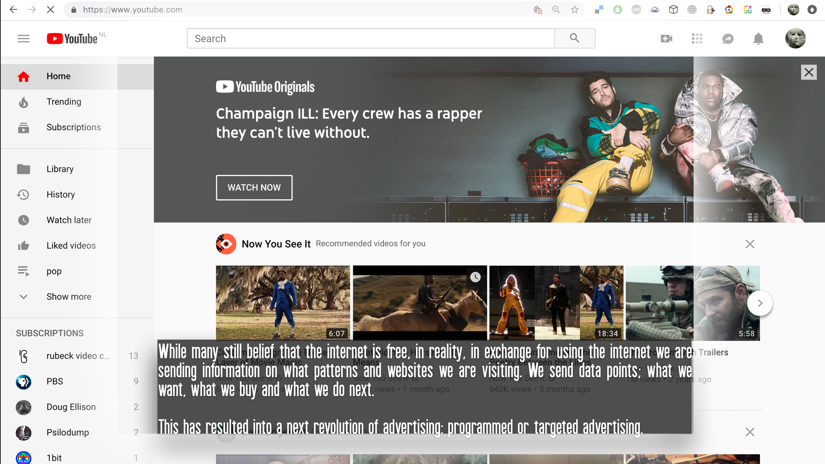Image resolution: width=825 pixels, height=464 pixels.
Task: Open rubeck video subscription
Action: (77, 356)
